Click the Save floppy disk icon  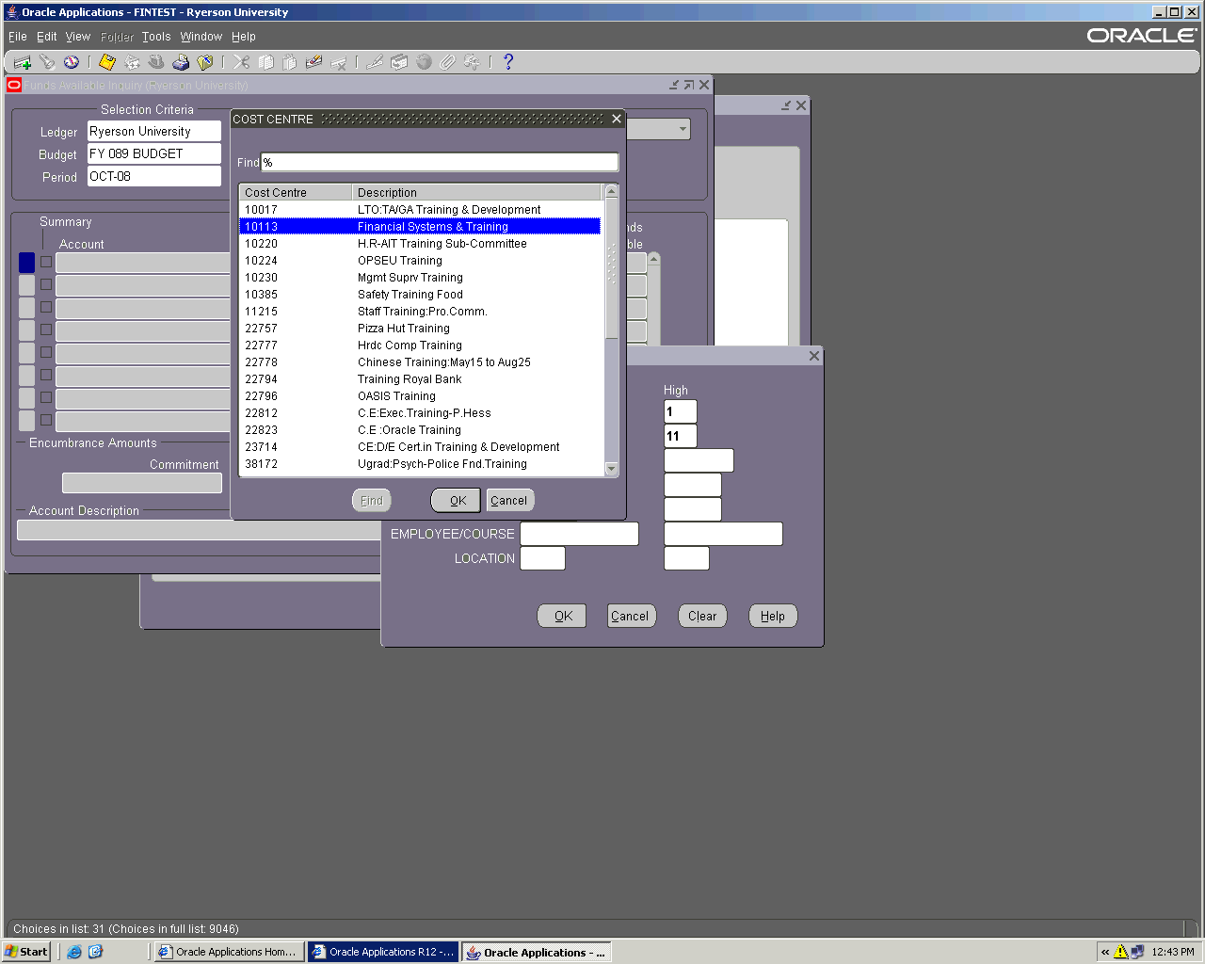coord(107,62)
